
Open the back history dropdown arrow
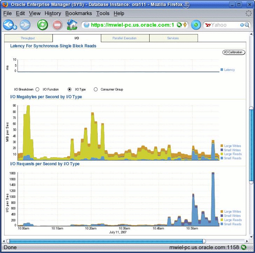pos(15,27)
